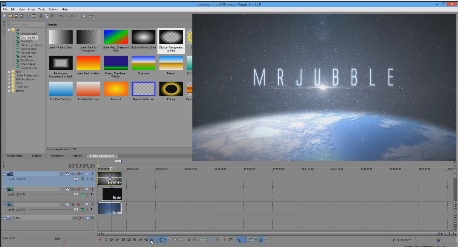Click the Play button
Viewport: 458px width, 247px height.
tap(117, 240)
